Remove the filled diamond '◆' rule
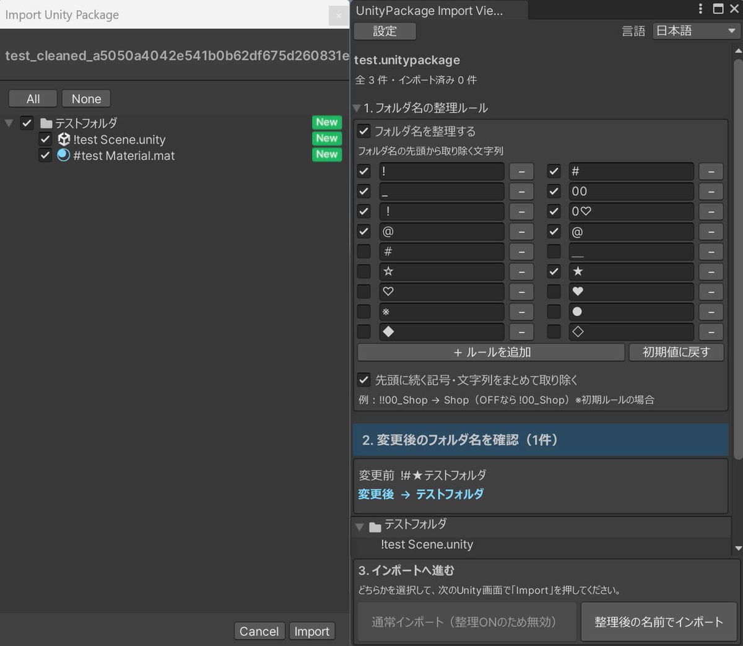The image size is (743, 646). [521, 332]
